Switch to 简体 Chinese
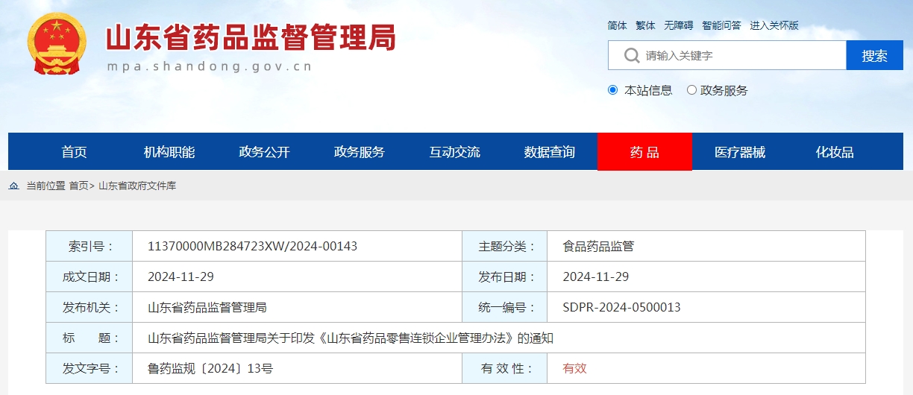This screenshot has width=913, height=395. [618, 25]
